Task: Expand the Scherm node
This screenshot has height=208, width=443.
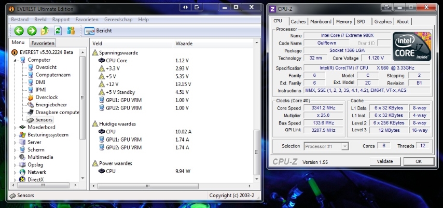Action: [x=15, y=150]
